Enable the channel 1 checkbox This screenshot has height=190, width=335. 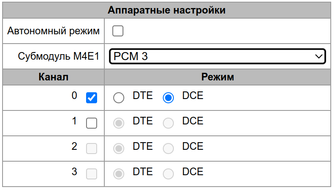point(91,123)
